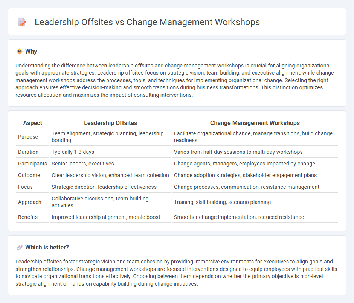This screenshot has width=354, height=303.
Task: Click the cell Training, skill-building, scenario planning
Action: (255, 202)
